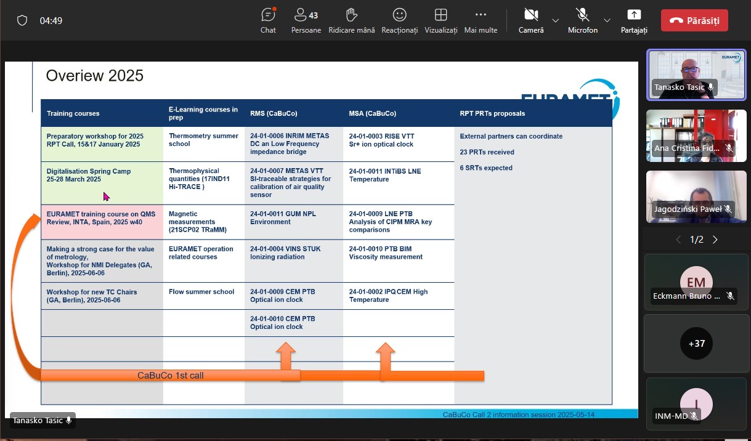Open the Reacționați reactions menu
751x441 pixels.
399,20
